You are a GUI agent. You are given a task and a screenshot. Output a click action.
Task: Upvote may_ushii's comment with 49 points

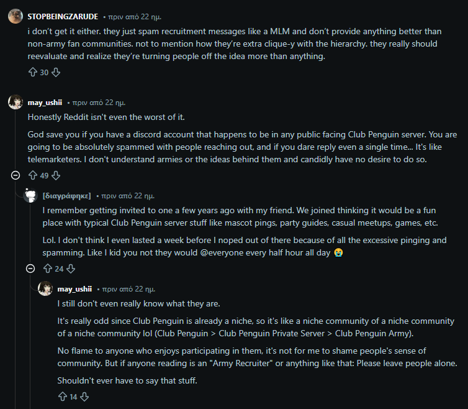tap(33, 176)
